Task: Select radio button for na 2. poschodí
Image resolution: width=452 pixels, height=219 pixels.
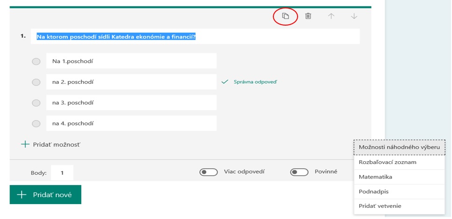Action: pyautogui.click(x=36, y=82)
